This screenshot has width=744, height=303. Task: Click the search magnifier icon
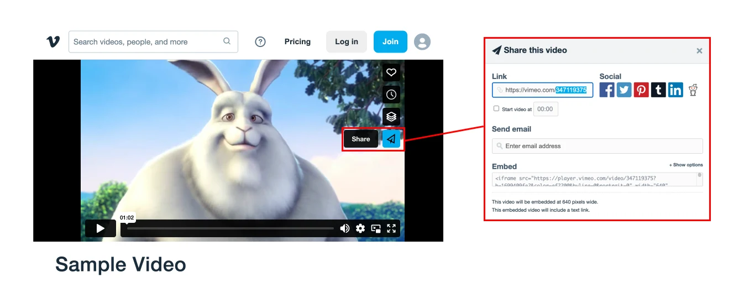tap(227, 41)
